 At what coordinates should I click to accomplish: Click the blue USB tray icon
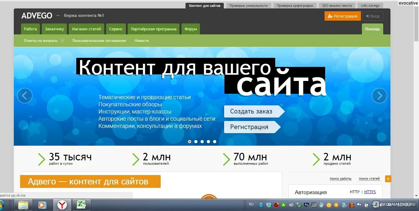pos(261,205)
